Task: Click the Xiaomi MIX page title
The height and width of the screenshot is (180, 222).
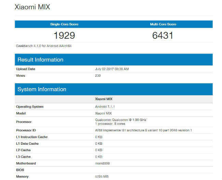Action: (x=32, y=7)
